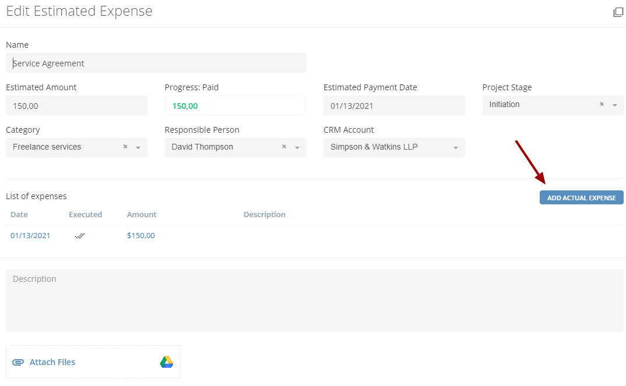Select the David Thompson value

click(x=202, y=147)
